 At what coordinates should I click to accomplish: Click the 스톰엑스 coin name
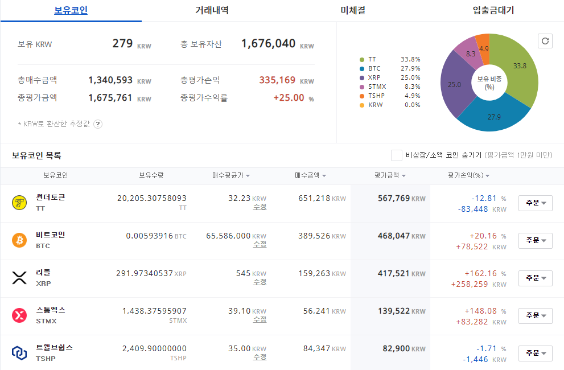tap(51, 310)
